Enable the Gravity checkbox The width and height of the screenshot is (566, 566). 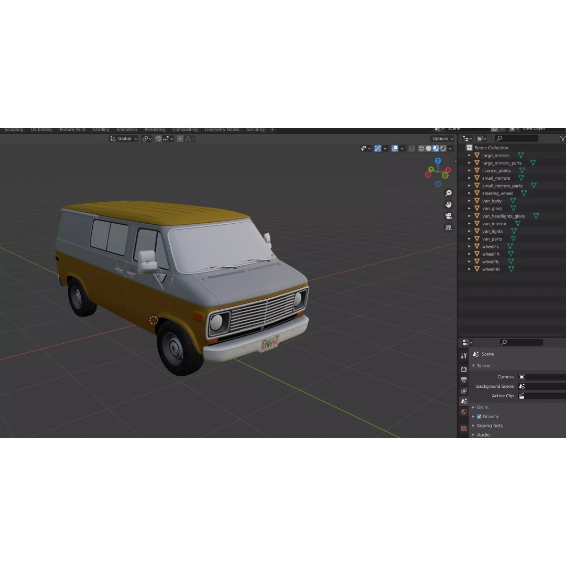[479, 416]
